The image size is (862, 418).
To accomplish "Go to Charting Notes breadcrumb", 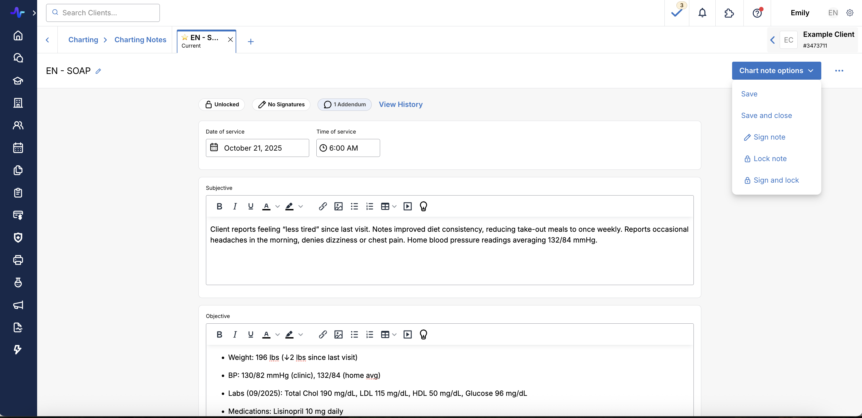I will [140, 40].
